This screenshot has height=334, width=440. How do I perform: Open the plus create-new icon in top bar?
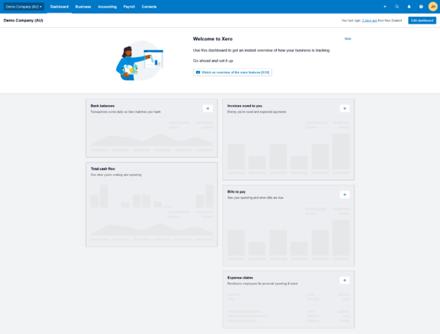(384, 6)
